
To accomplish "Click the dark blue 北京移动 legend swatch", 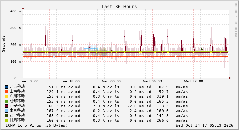I will [x=7, y=87].
